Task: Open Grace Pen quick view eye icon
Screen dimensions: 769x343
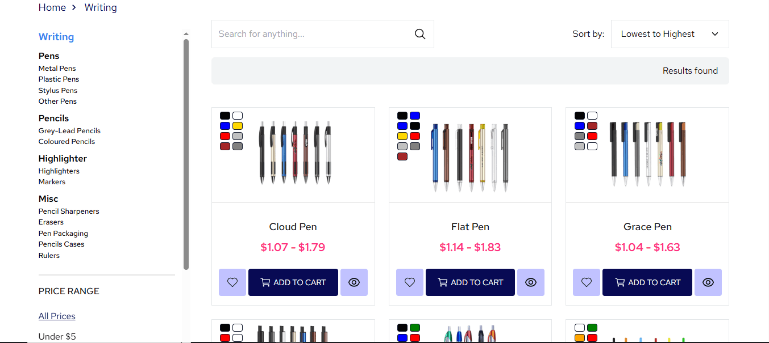Action: pos(708,282)
